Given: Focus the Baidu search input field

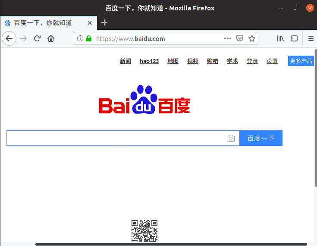Looking at the screenshot, I should pyautogui.click(x=123, y=138).
